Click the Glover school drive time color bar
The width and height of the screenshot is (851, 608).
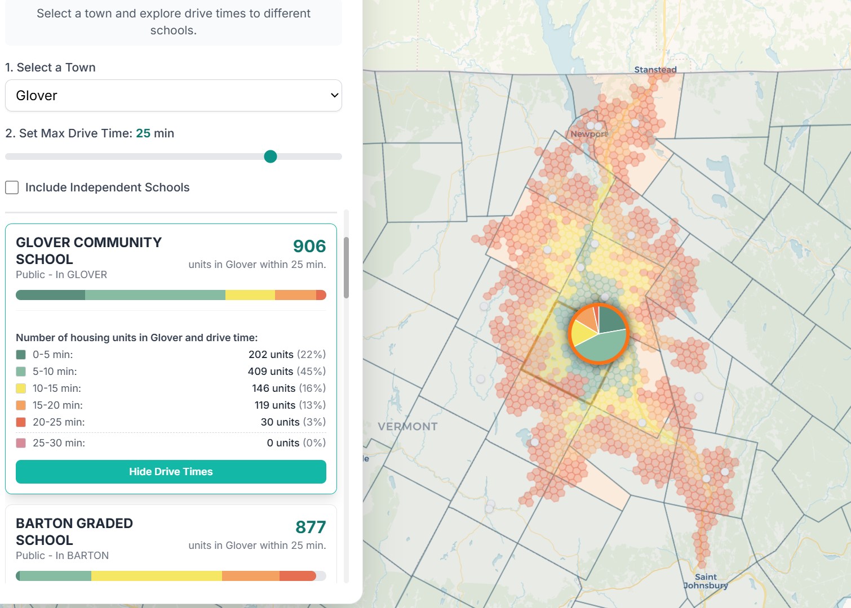[171, 295]
